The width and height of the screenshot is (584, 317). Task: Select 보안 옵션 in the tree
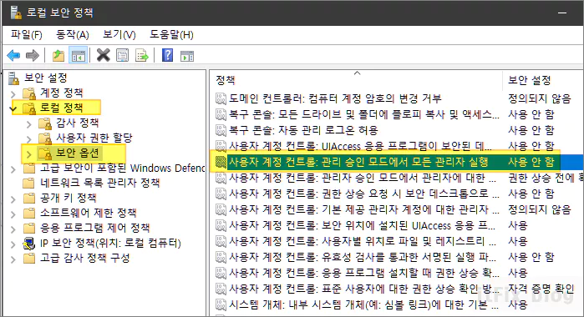pos(78,153)
